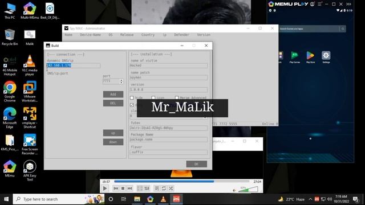Click the Version column header in Spy MAX
The image size is (365, 205).
[204, 35]
